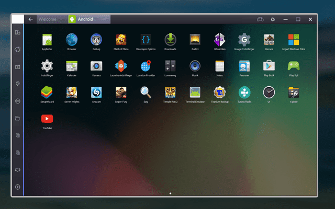Launch the Heroes game
This screenshot has height=209, width=335.
(269, 40)
